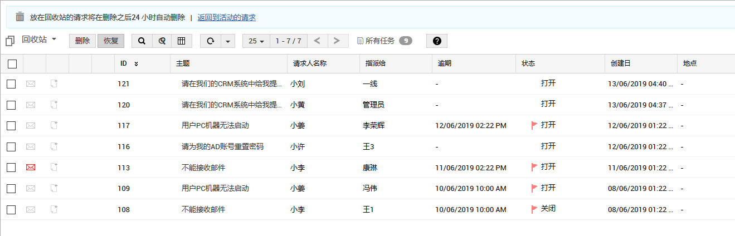This screenshot has height=236, width=735.
Task: Check the box for request 113
Action: click(11, 168)
